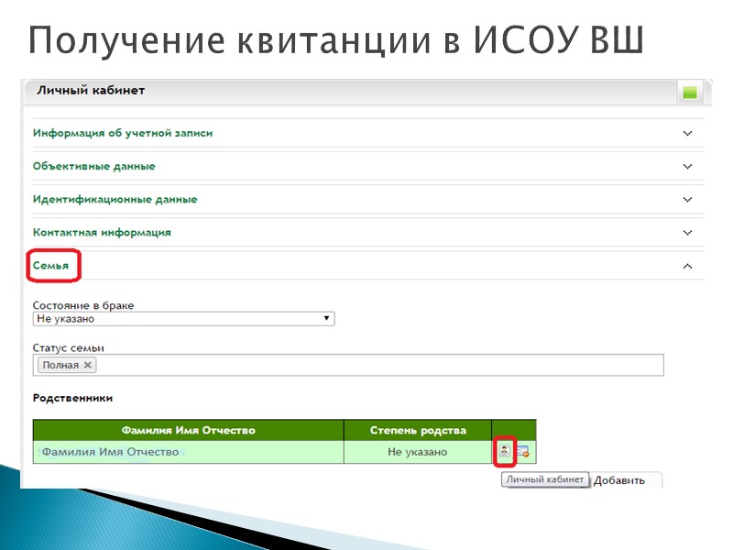The image size is (733, 550).
Task: Collapse the Семья section chevron
Action: (687, 266)
